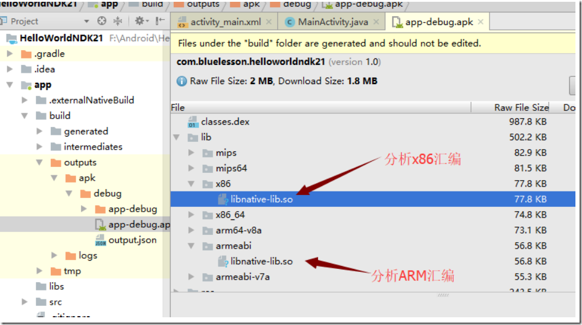
Task: Close the MainActivity.java tab
Action: coord(376,22)
